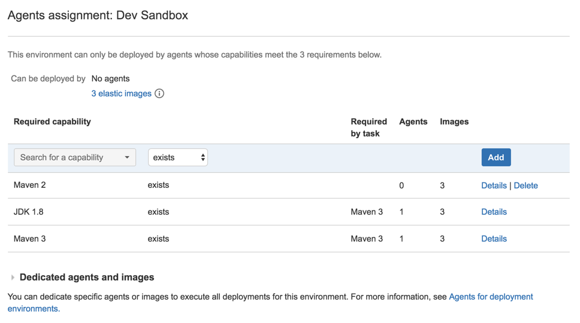This screenshot has width=580, height=323.
Task: View Details for JDK 1.8 capability
Action: pyautogui.click(x=494, y=212)
